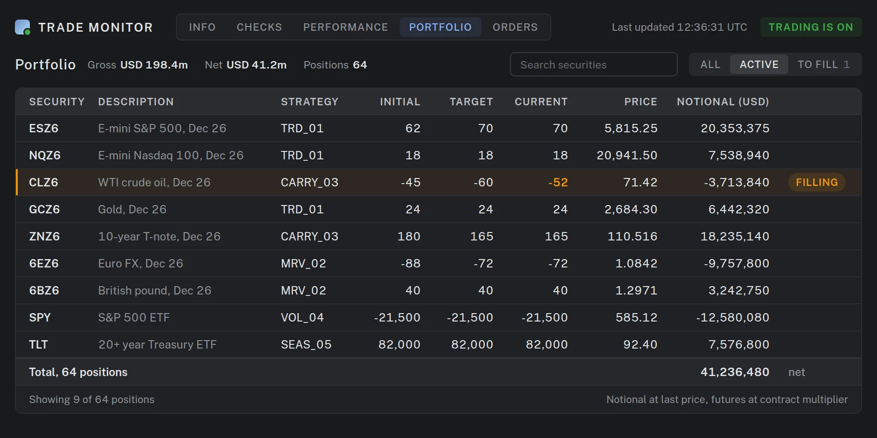Click the VOL_04 strategy cell

(302, 317)
